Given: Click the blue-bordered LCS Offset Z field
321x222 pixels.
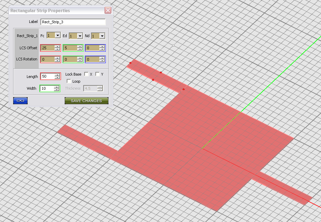Looking at the screenshot, I should (92, 48).
